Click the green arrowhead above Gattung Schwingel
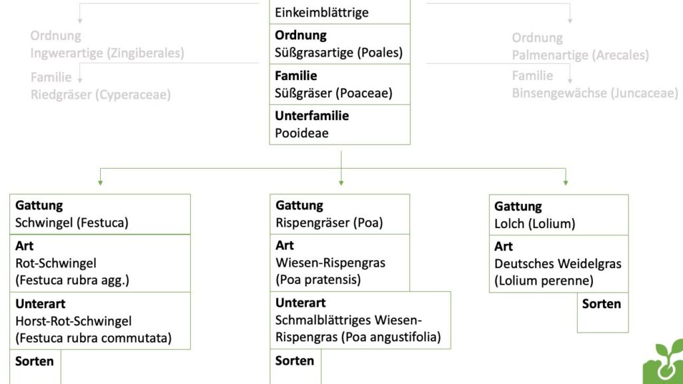683x384 pixels. coord(100,181)
